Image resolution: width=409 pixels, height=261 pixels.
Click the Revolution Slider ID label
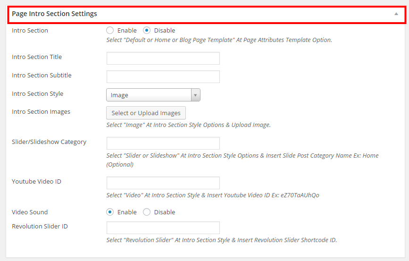click(x=40, y=226)
